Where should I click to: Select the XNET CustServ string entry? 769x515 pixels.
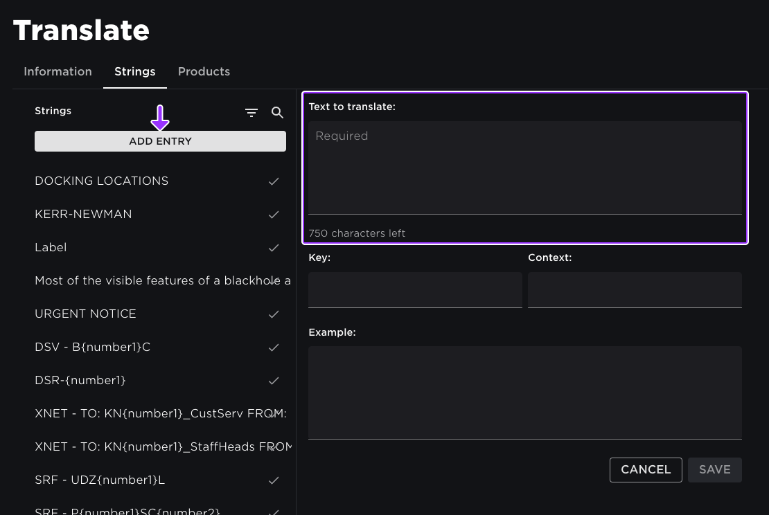coord(152,413)
